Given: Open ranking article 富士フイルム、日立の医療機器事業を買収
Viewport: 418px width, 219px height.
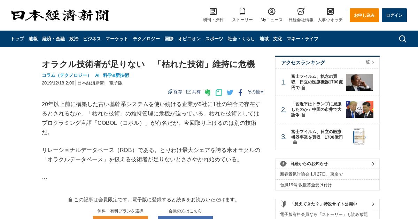Looking at the screenshot, I should pyautogui.click(x=317, y=137).
